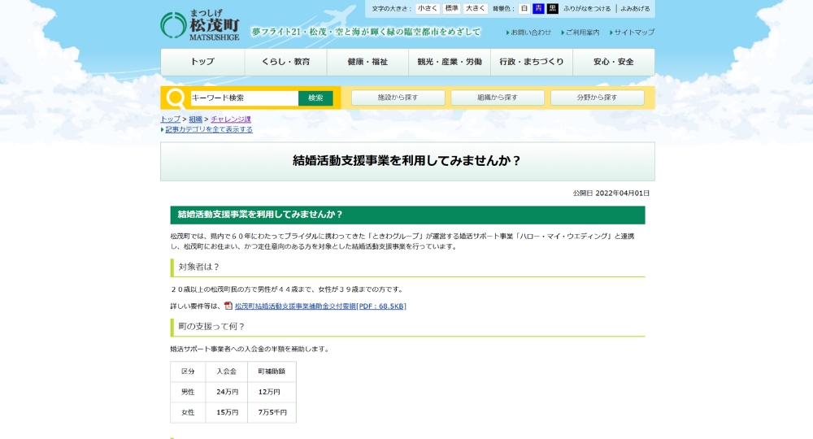This screenshot has width=813, height=439.
Task: Open the 観光・産業・労働 menu tab
Action: click(x=450, y=62)
